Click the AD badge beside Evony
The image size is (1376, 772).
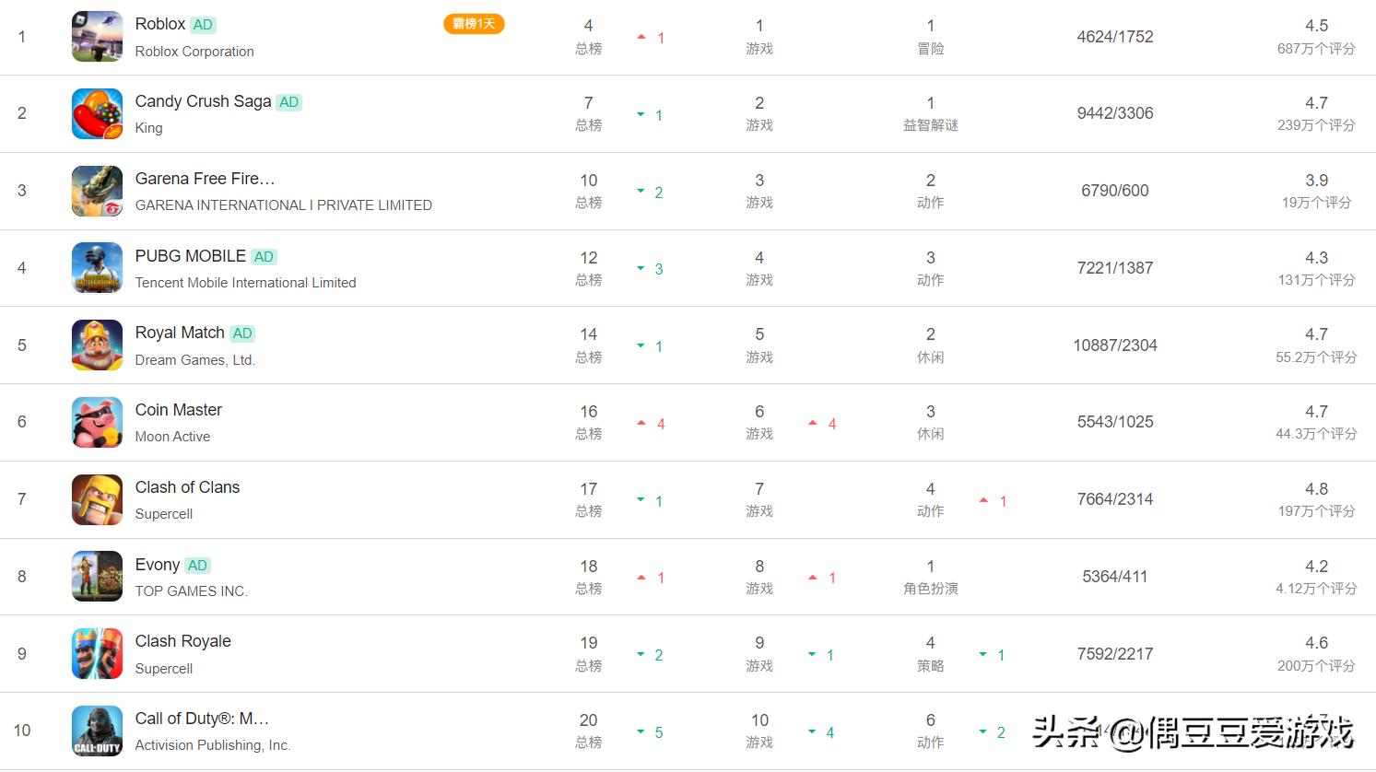pyautogui.click(x=197, y=566)
